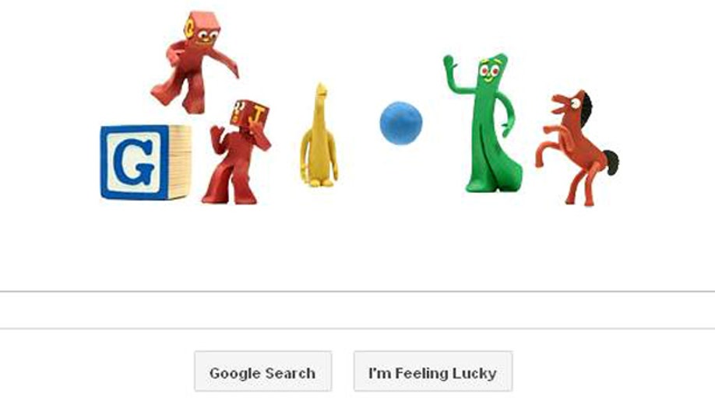The image size is (715, 401).
Task: Click the I'm Feeling Lucky button
Action: (x=433, y=371)
